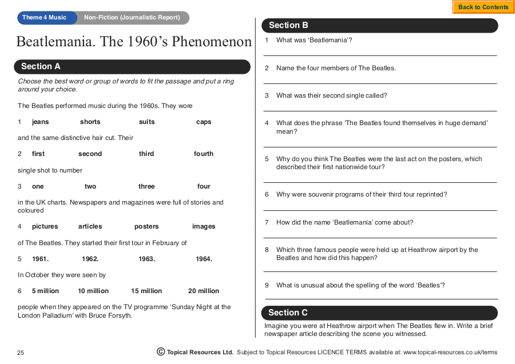Open the topical-resources.co.uk/terms link

450,352
